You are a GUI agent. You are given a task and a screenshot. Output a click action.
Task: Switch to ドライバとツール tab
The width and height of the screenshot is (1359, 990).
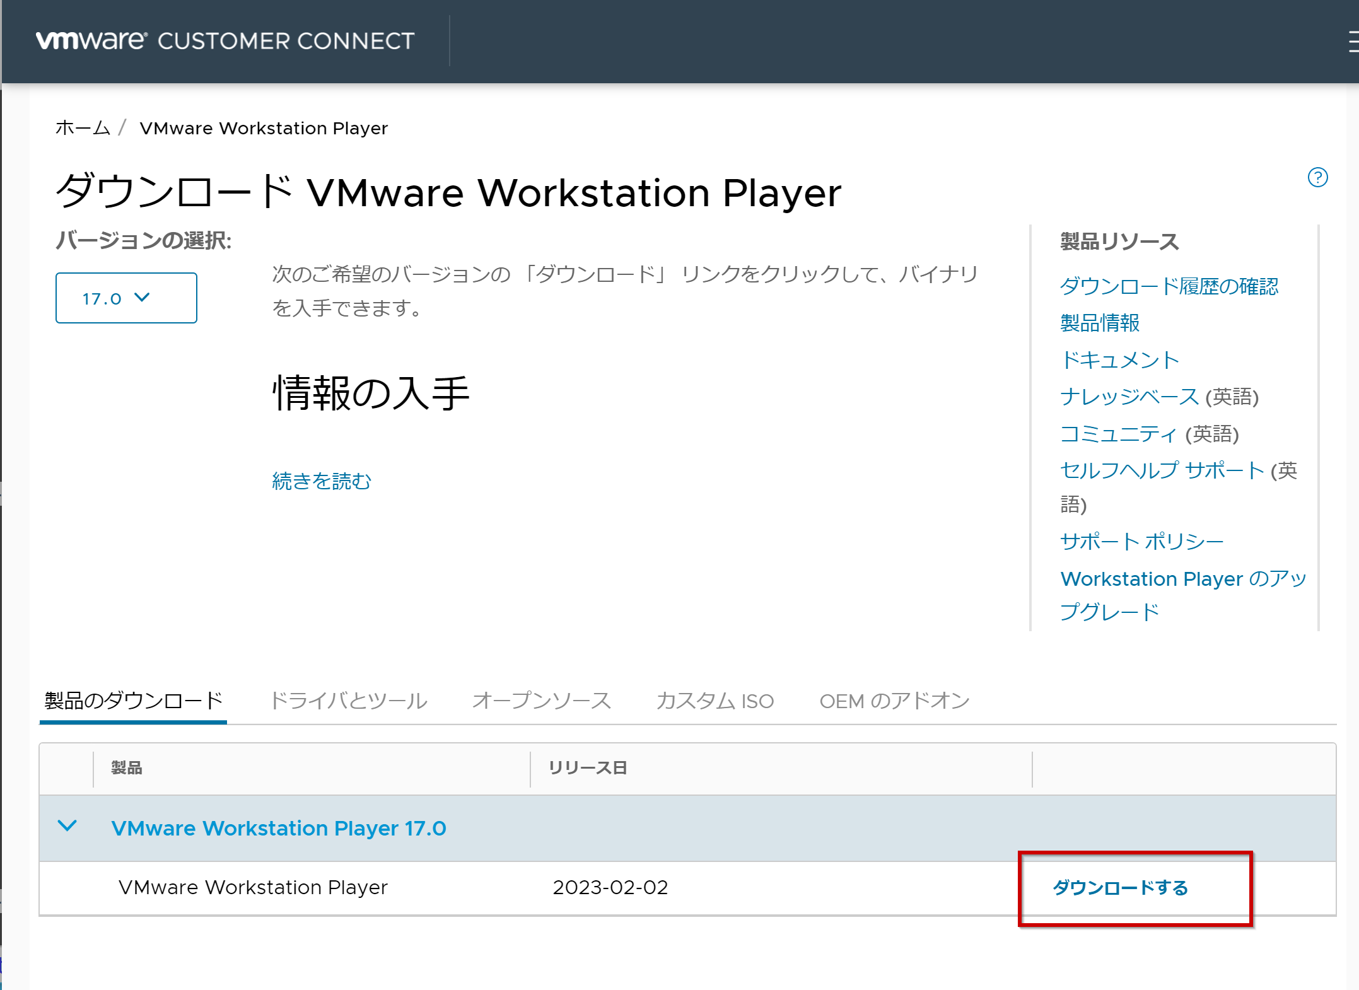tap(349, 701)
